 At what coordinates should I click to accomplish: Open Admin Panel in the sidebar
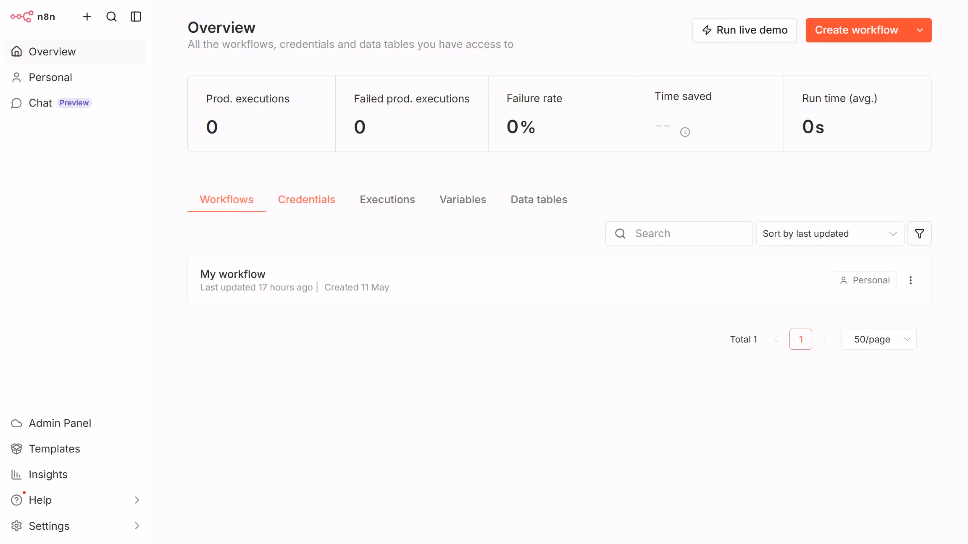tap(76, 423)
